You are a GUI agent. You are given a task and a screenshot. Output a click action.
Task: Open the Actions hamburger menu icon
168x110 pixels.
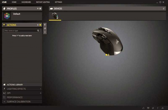click(x=40, y=25)
